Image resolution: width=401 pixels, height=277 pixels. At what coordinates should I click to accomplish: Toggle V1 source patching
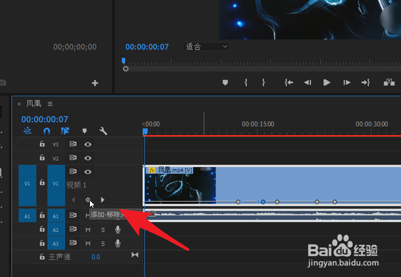click(x=27, y=185)
